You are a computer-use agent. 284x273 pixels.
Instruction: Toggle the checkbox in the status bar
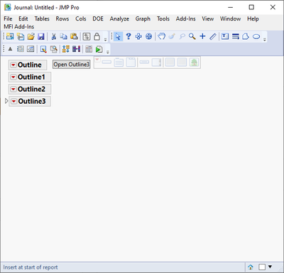(262, 267)
